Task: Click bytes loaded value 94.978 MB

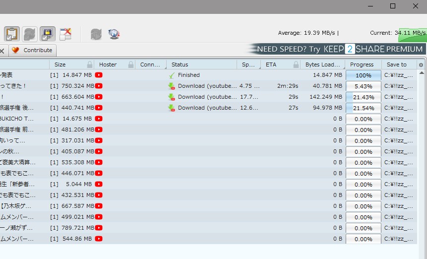Action: click(327, 108)
